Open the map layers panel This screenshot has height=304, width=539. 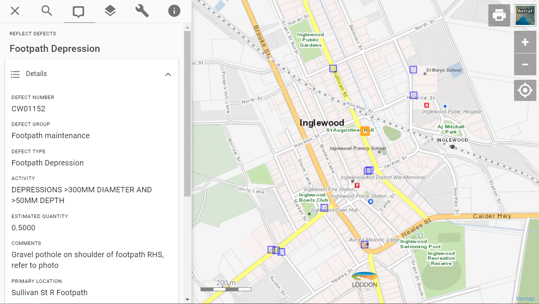(x=110, y=11)
